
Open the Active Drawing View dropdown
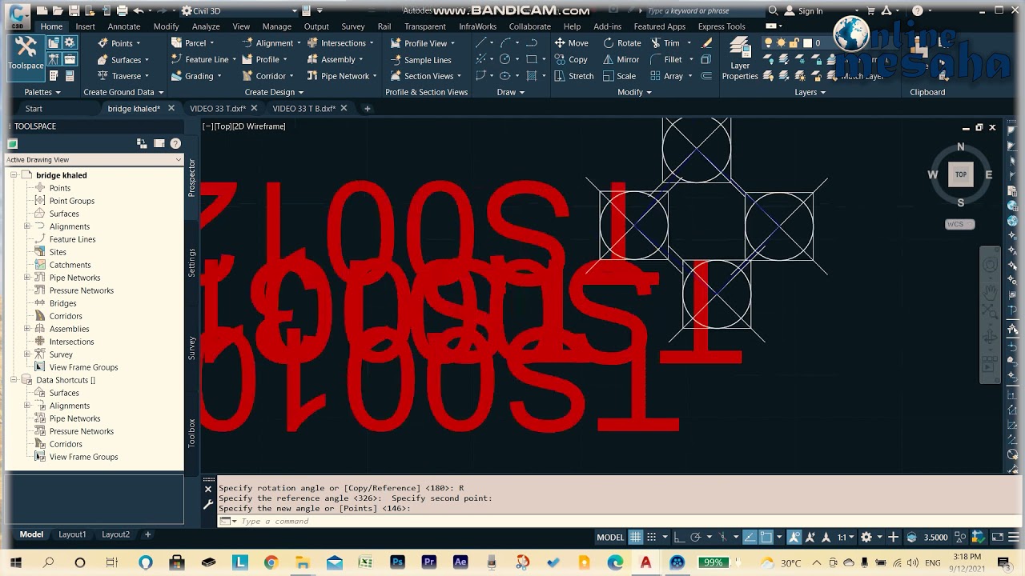94,160
